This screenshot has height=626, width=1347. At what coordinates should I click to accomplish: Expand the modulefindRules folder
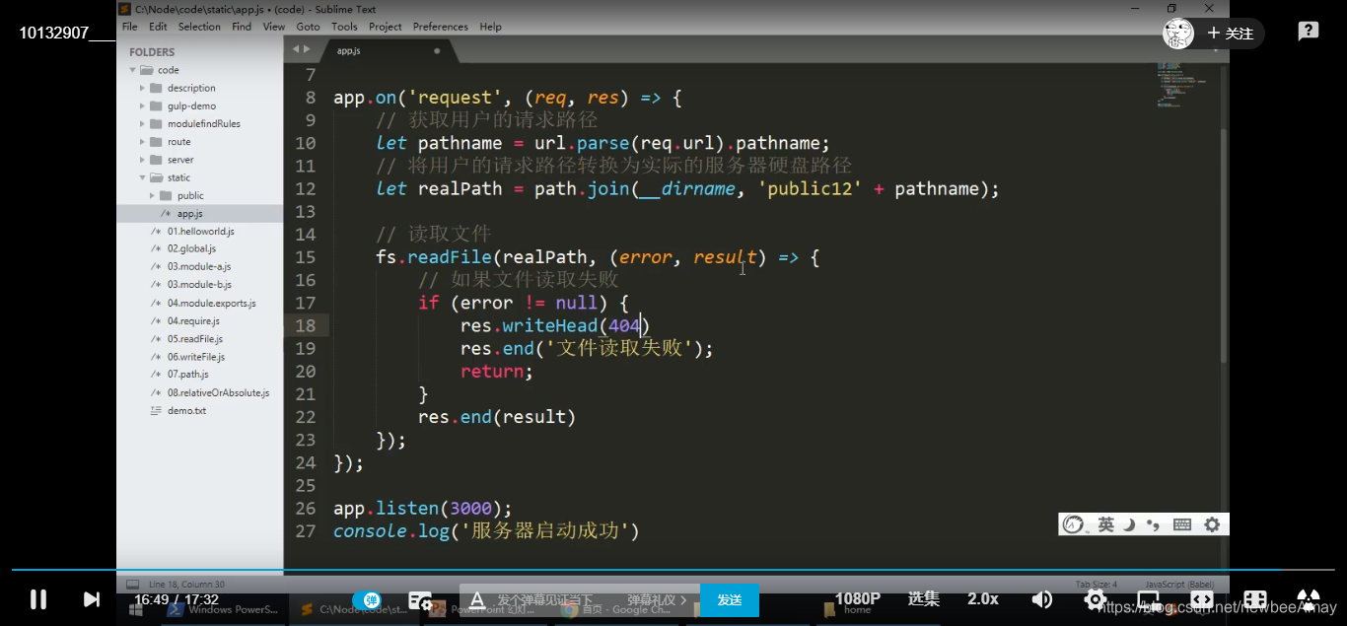pyautogui.click(x=143, y=123)
